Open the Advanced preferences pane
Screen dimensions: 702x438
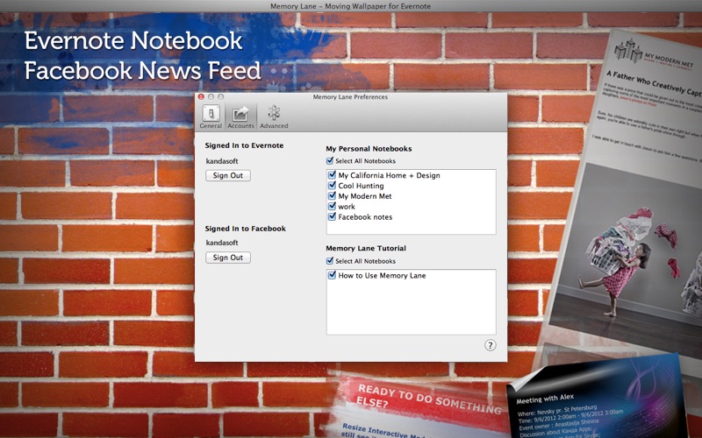coord(274,117)
